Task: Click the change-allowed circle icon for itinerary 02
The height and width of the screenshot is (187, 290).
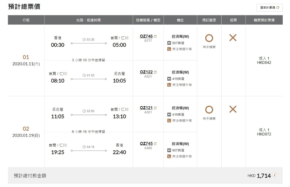Action: coord(209,110)
